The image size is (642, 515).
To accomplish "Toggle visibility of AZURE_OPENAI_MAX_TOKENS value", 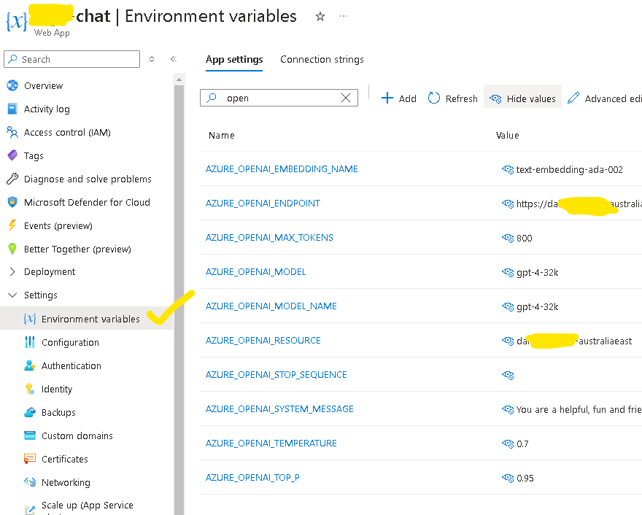I will 508,238.
